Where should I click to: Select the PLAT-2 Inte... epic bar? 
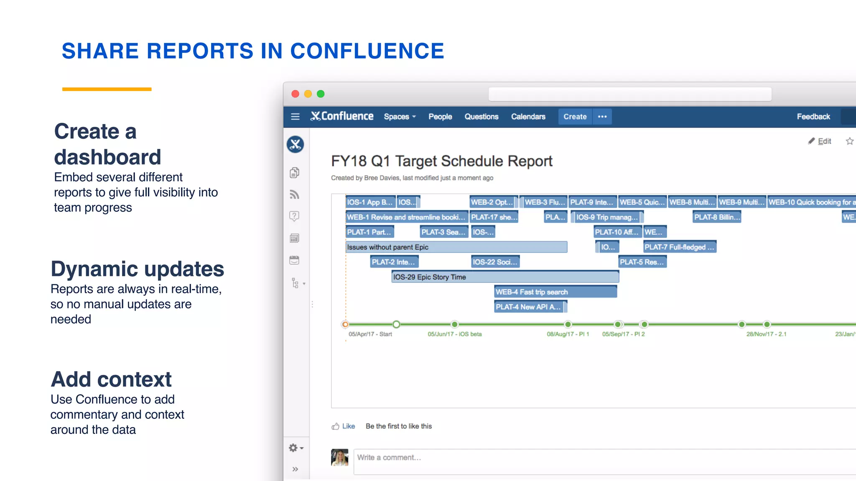click(394, 262)
